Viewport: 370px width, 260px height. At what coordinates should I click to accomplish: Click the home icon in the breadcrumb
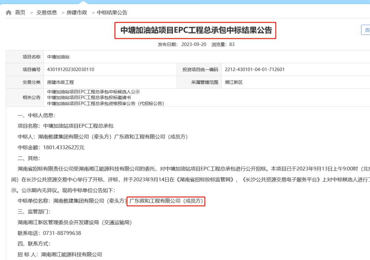click(x=9, y=13)
